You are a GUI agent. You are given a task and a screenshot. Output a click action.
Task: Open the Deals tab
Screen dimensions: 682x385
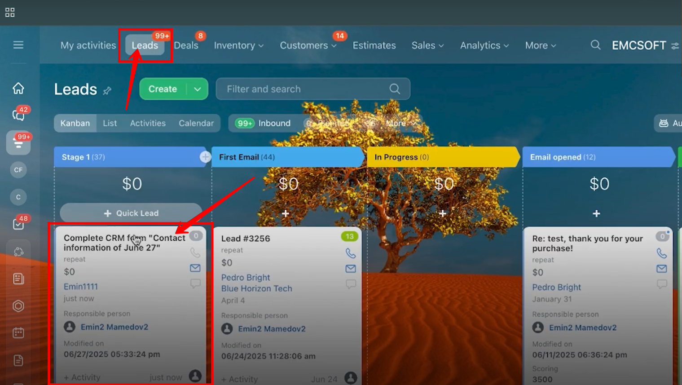click(x=186, y=45)
